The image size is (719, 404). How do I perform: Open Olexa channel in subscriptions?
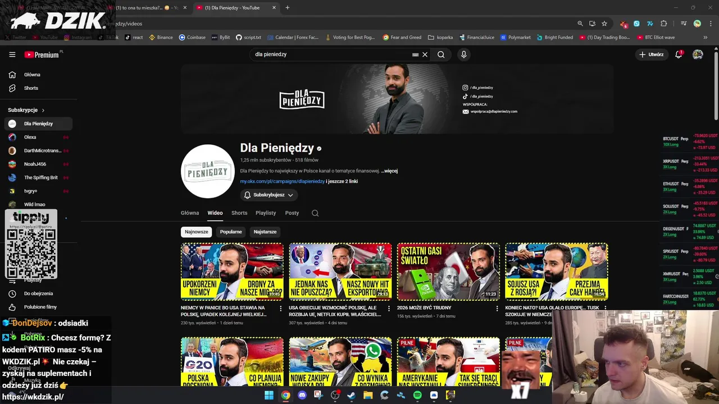pos(38,137)
